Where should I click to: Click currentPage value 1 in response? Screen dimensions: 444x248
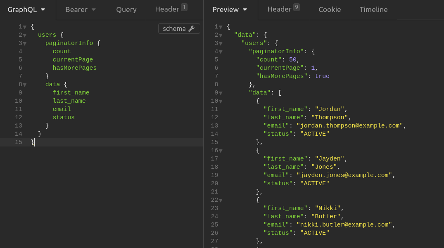click(313, 68)
